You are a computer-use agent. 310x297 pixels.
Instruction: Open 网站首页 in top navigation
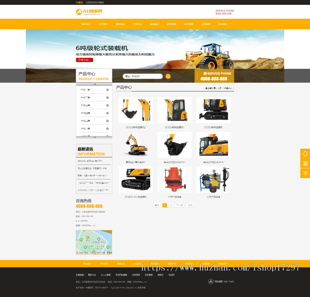(x=86, y=24)
